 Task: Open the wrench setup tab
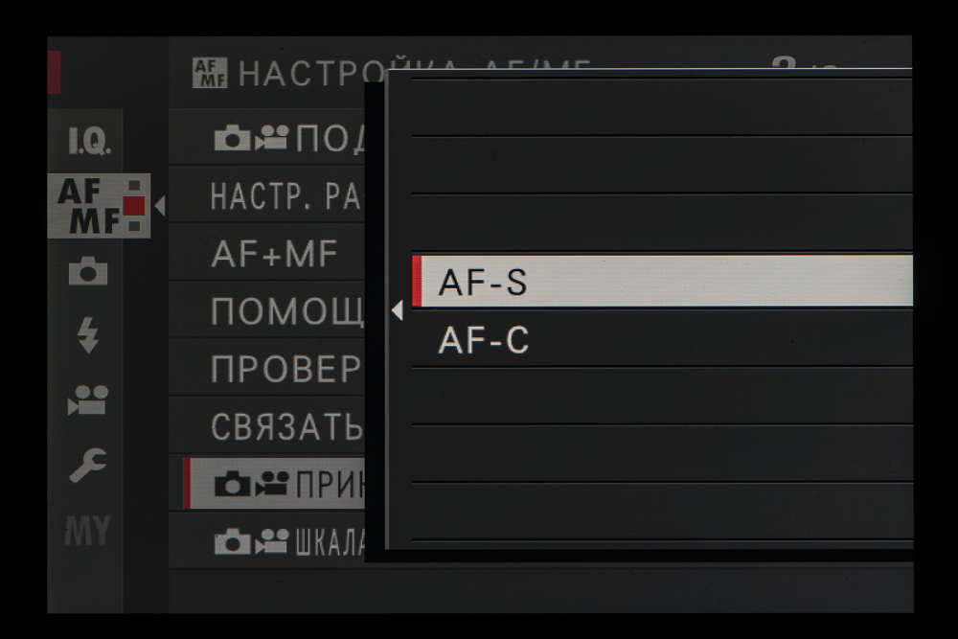[88, 465]
